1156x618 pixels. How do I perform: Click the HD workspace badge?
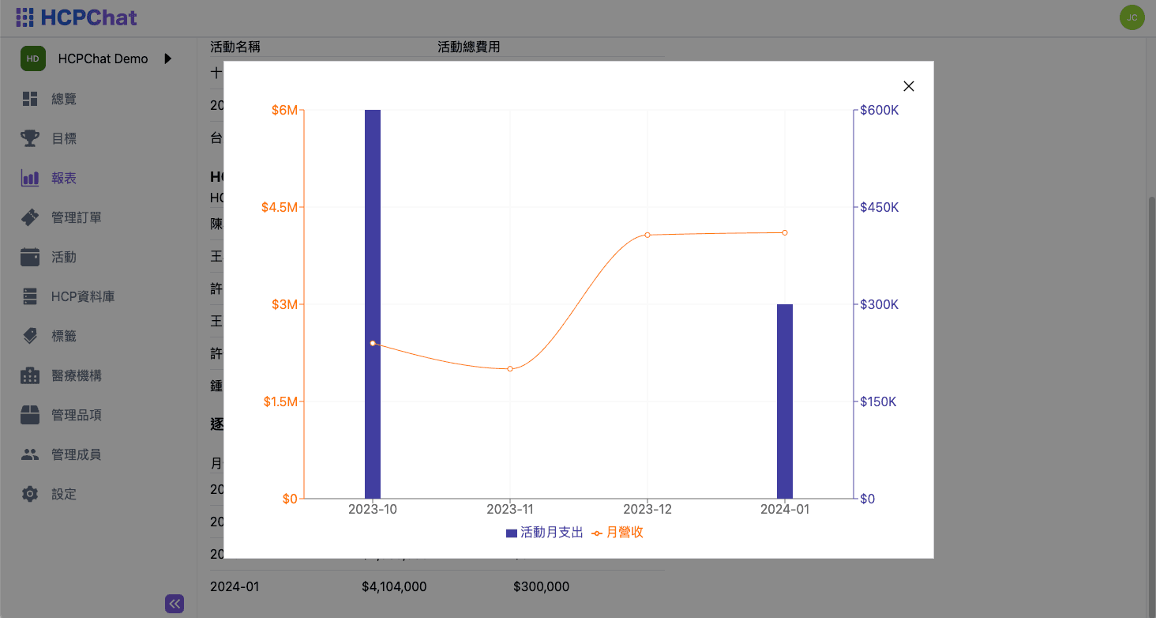coord(33,58)
